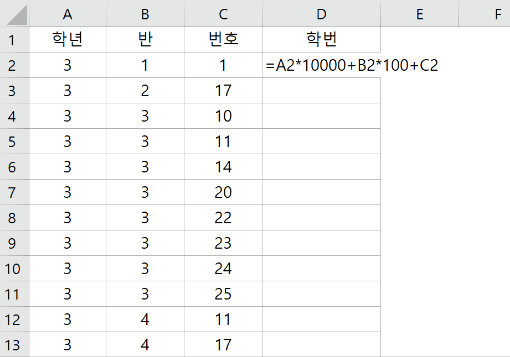The height and width of the screenshot is (357, 510).
Task: Select cell C9 with value 23
Action: [x=223, y=243]
